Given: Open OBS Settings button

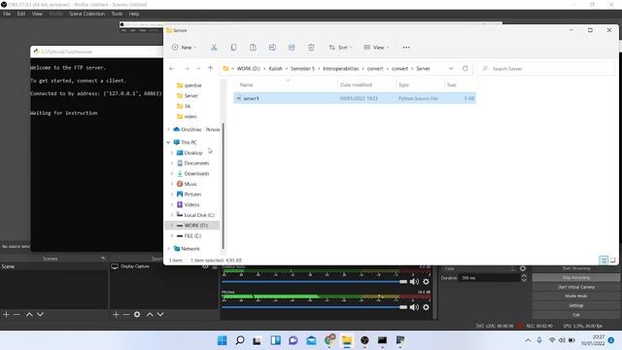Looking at the screenshot, I should pyautogui.click(x=576, y=305).
